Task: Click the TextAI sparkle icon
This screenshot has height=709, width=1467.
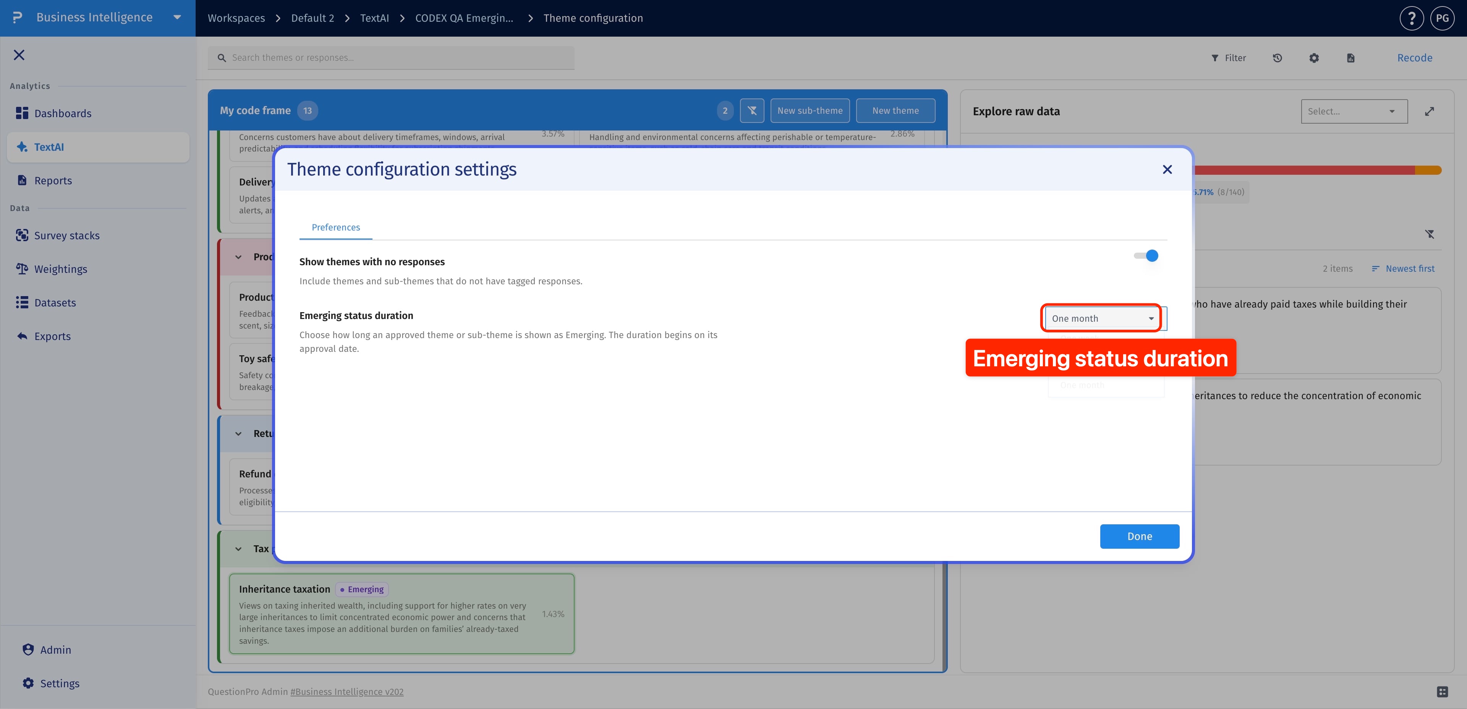Action: tap(22, 147)
